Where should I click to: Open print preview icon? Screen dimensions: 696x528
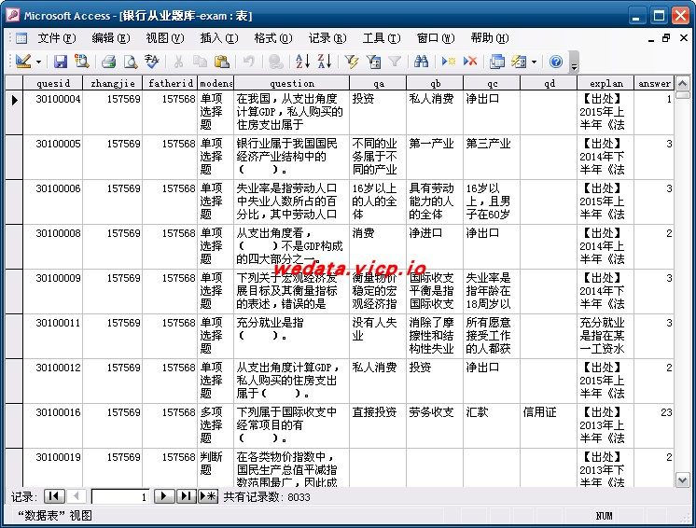pos(131,62)
